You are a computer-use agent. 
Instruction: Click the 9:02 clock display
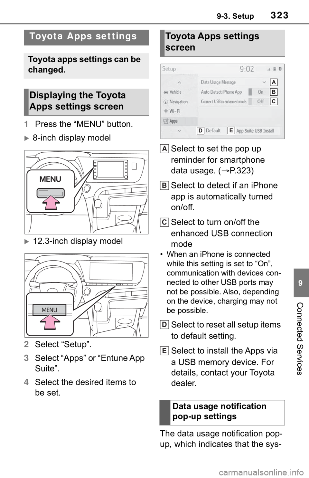(247, 69)
